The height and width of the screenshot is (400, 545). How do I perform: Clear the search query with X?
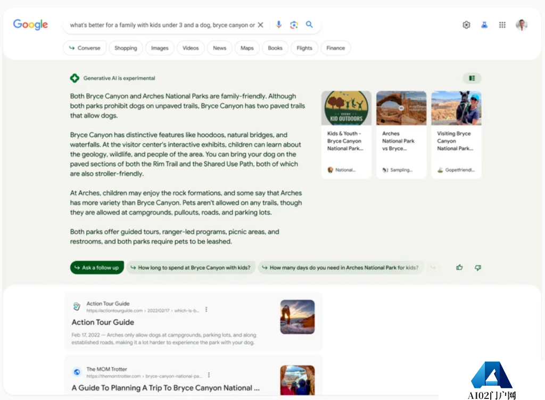[x=260, y=25]
